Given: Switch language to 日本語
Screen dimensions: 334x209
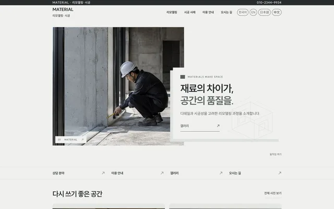Looking at the screenshot, I should pos(265,13).
